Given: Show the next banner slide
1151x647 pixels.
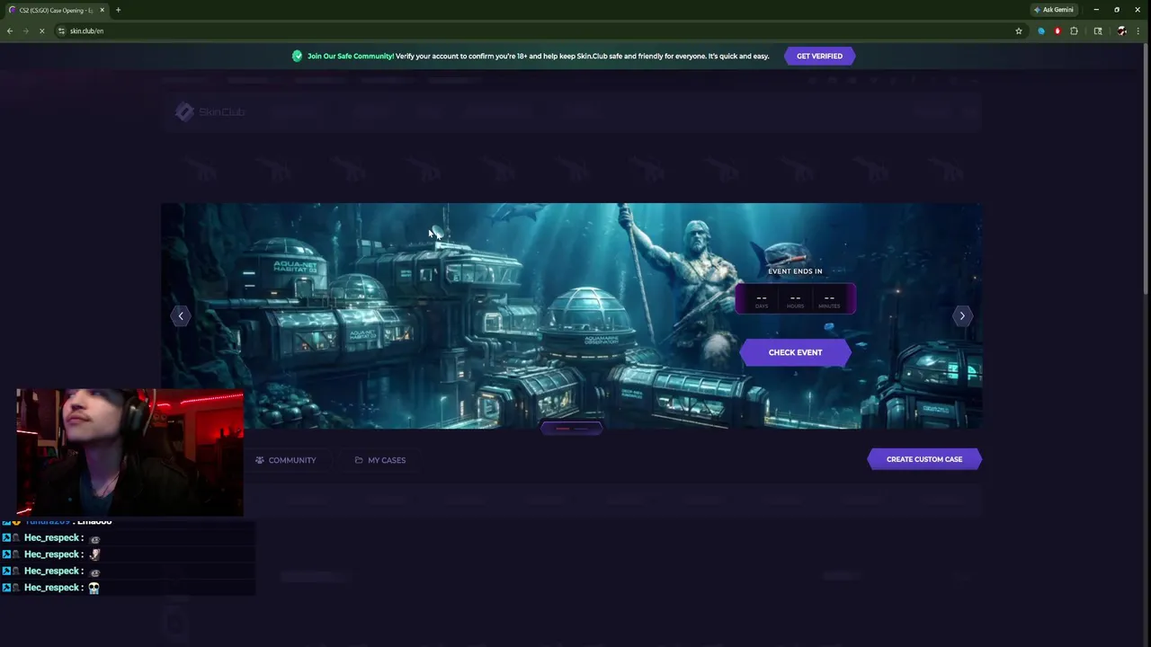Looking at the screenshot, I should tap(961, 315).
